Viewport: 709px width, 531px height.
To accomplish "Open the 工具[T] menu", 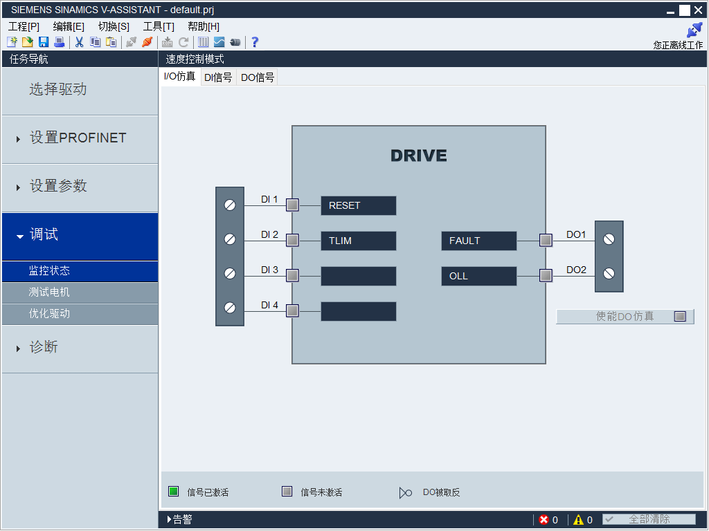I will coord(159,27).
